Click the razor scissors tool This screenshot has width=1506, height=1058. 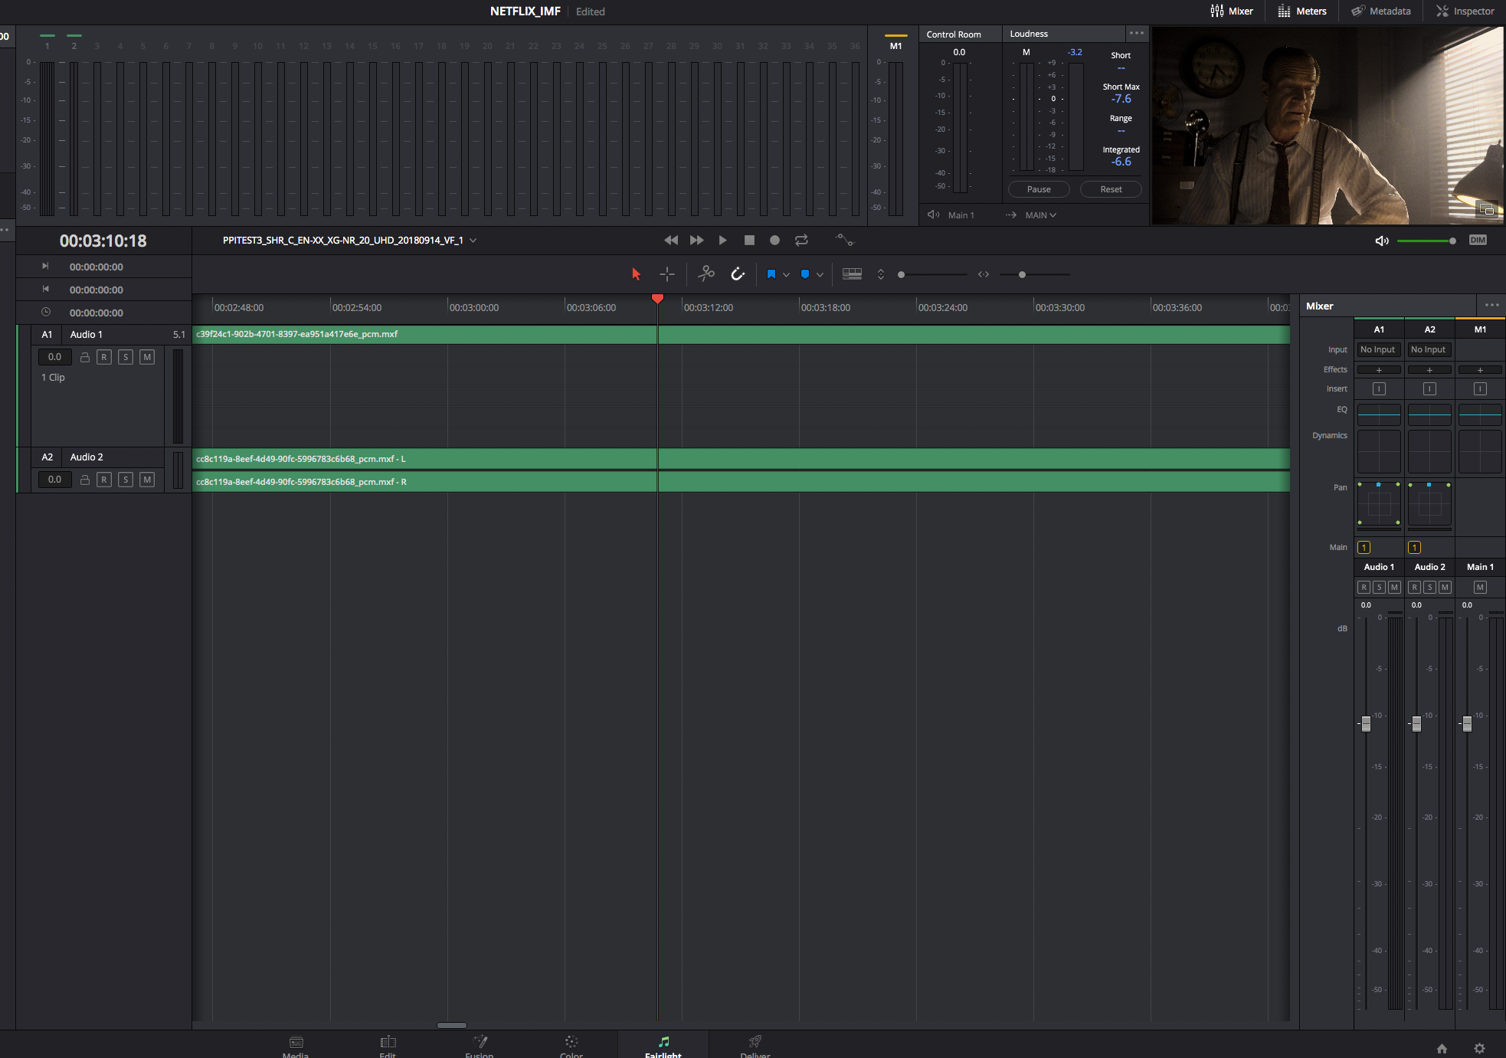click(x=706, y=274)
